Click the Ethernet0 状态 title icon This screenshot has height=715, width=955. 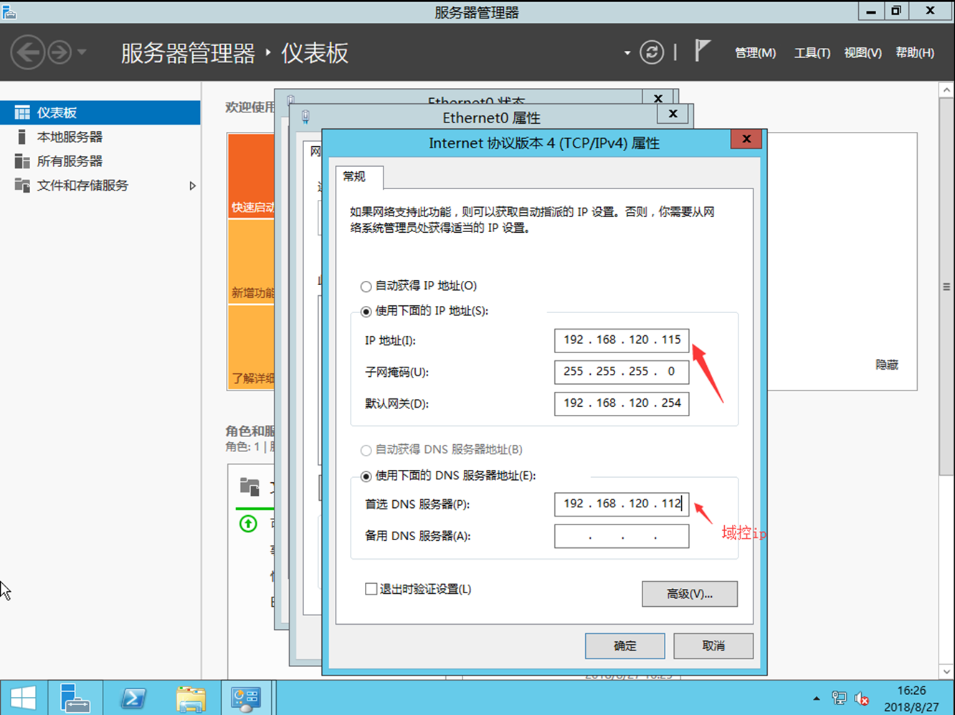[290, 100]
